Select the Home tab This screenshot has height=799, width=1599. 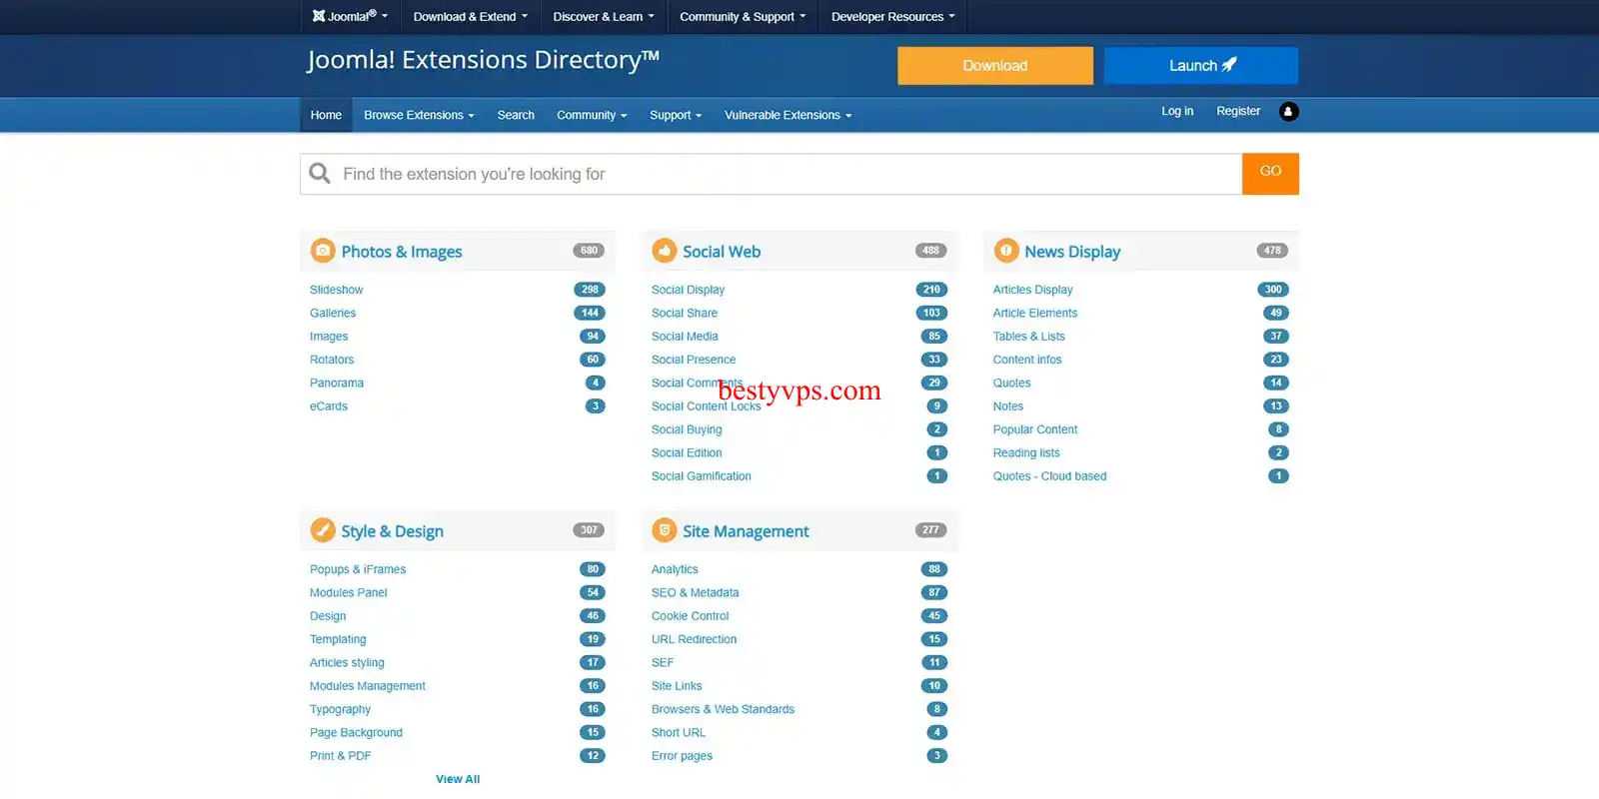(326, 115)
